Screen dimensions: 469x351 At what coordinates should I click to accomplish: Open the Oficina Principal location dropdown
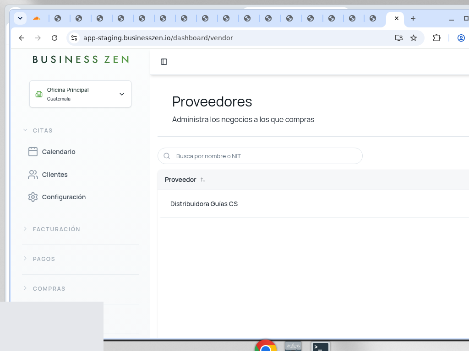click(x=80, y=94)
